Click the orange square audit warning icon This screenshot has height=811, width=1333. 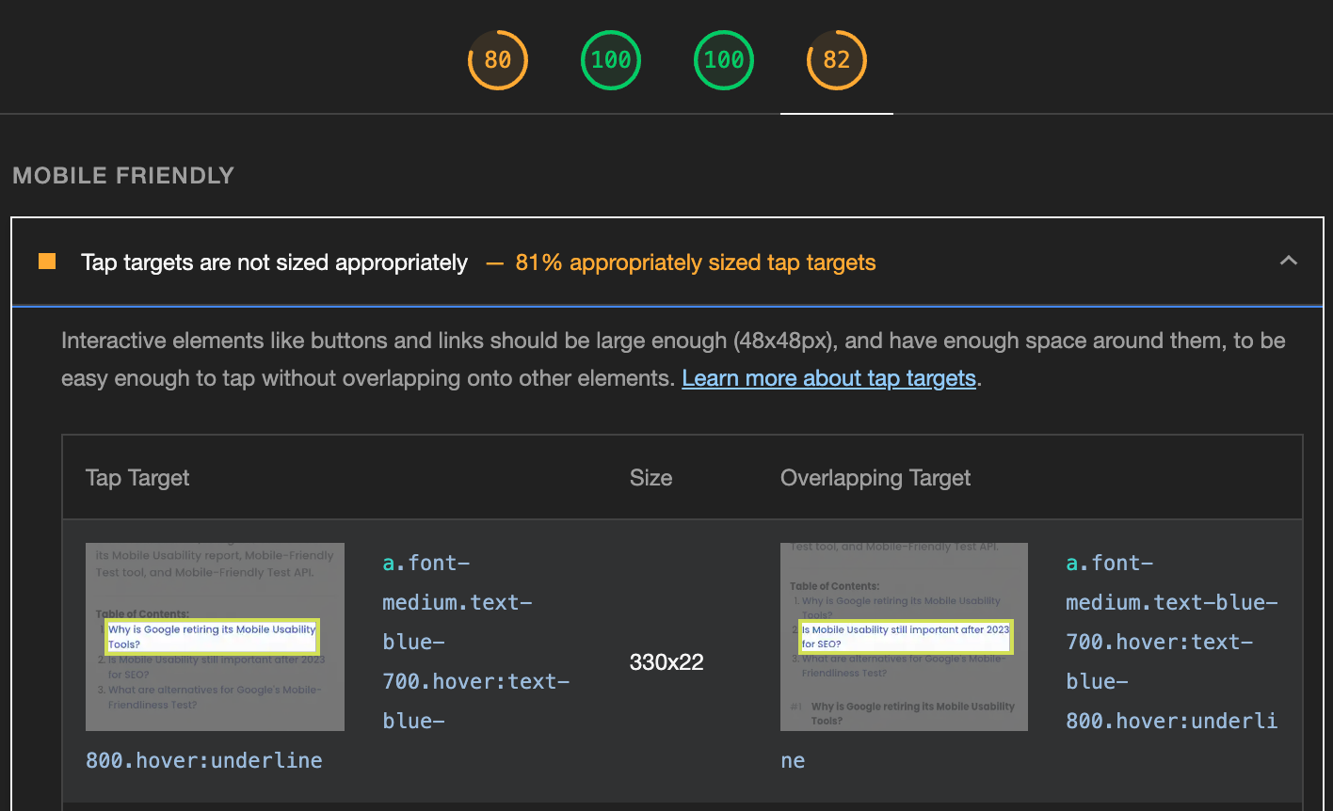point(47,262)
